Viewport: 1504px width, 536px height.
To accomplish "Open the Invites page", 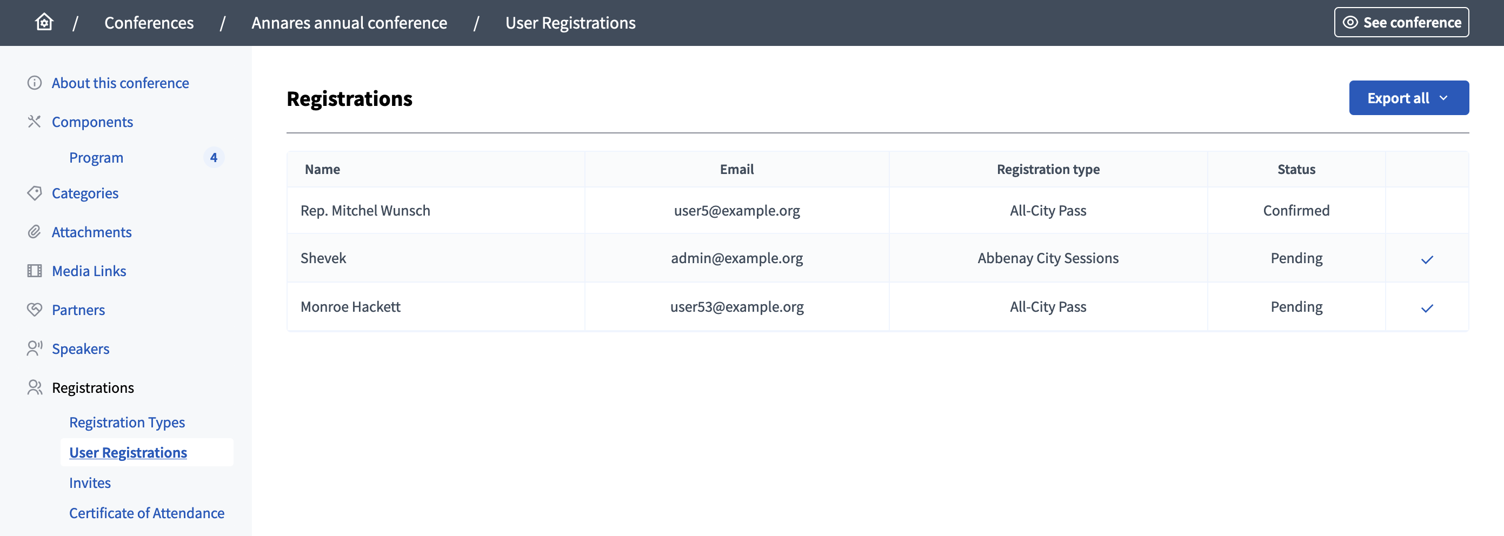I will click(x=89, y=483).
